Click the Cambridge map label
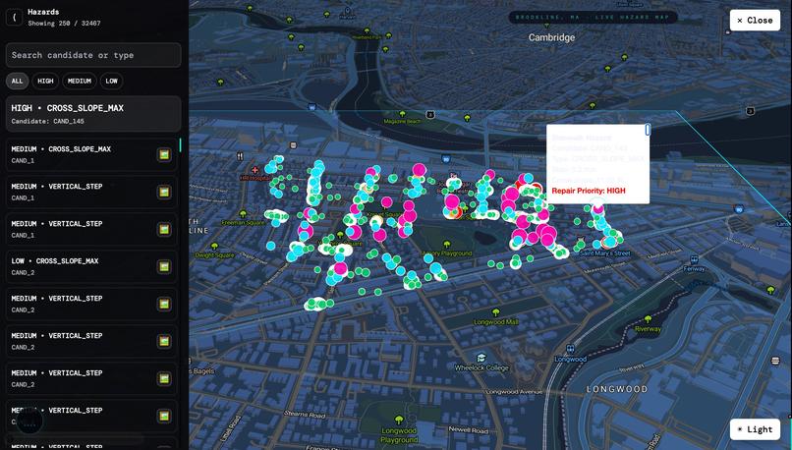Viewport: 792px width, 450px height. coord(551,37)
